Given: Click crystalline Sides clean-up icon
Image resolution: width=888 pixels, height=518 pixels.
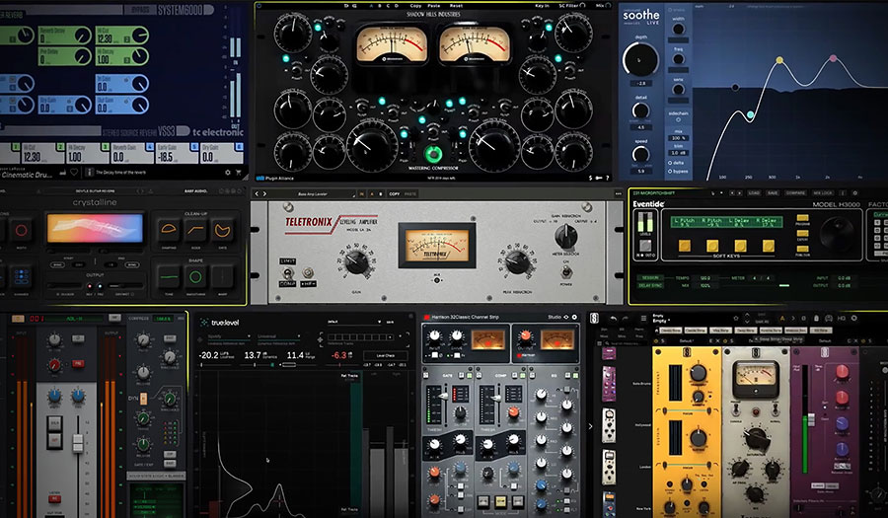Looking at the screenshot, I should [195, 230].
